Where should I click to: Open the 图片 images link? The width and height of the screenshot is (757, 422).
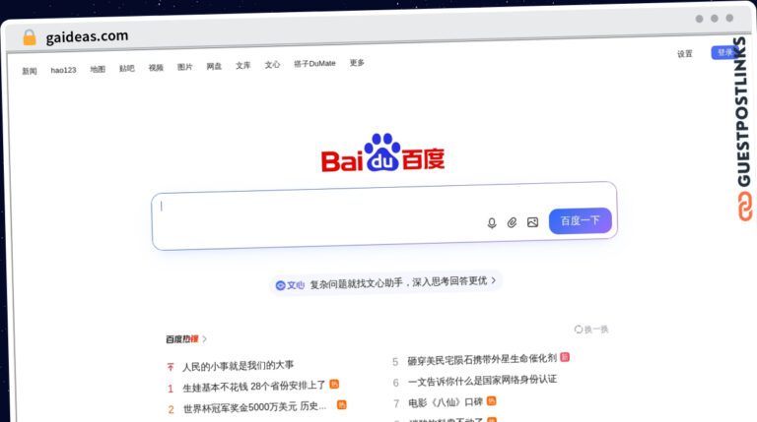pyautogui.click(x=185, y=67)
